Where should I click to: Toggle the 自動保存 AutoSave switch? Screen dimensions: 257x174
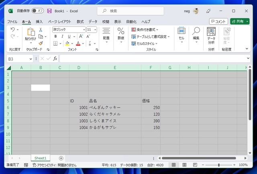pos(38,11)
